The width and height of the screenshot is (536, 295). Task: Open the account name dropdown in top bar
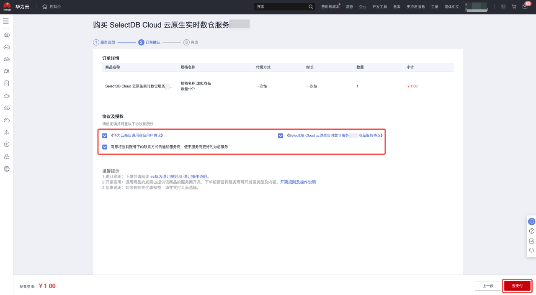coord(477,7)
